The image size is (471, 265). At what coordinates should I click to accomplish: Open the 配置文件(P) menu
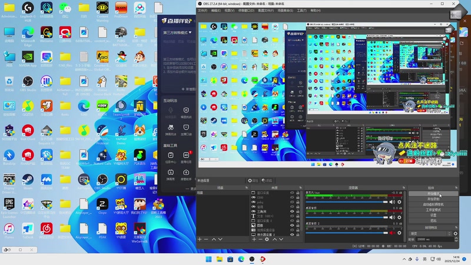[266, 11]
